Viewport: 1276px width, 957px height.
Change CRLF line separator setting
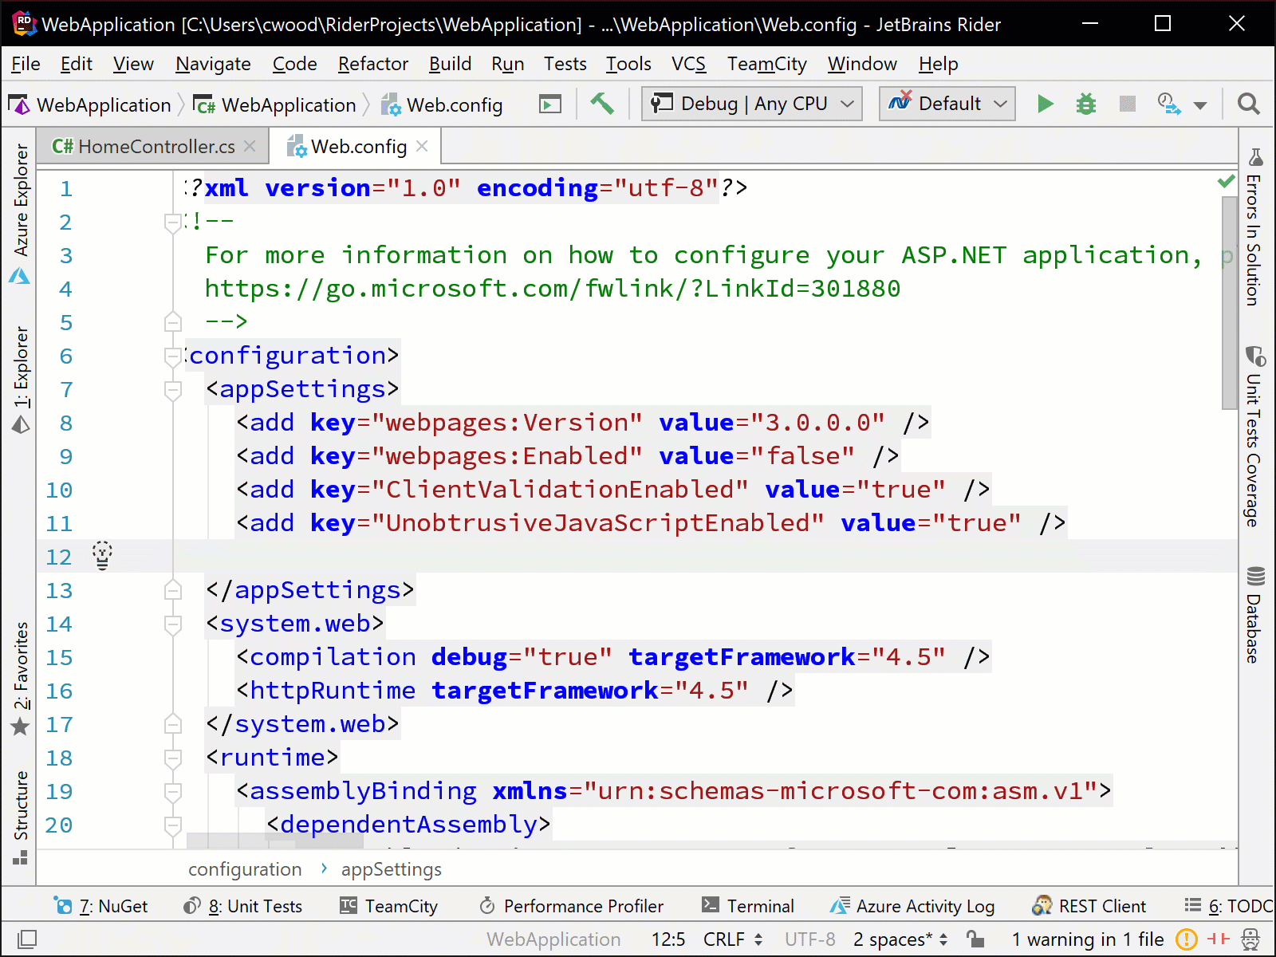(x=733, y=939)
